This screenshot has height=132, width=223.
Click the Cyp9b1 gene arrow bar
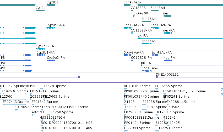(x=40, y=10)
